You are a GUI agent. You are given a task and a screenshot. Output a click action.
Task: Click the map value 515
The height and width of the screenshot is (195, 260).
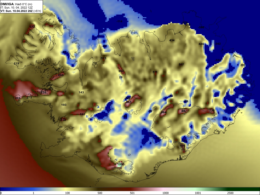103,58
